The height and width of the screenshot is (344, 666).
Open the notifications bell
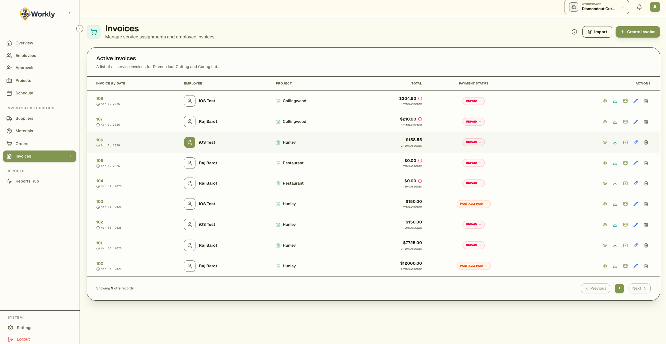[639, 7]
